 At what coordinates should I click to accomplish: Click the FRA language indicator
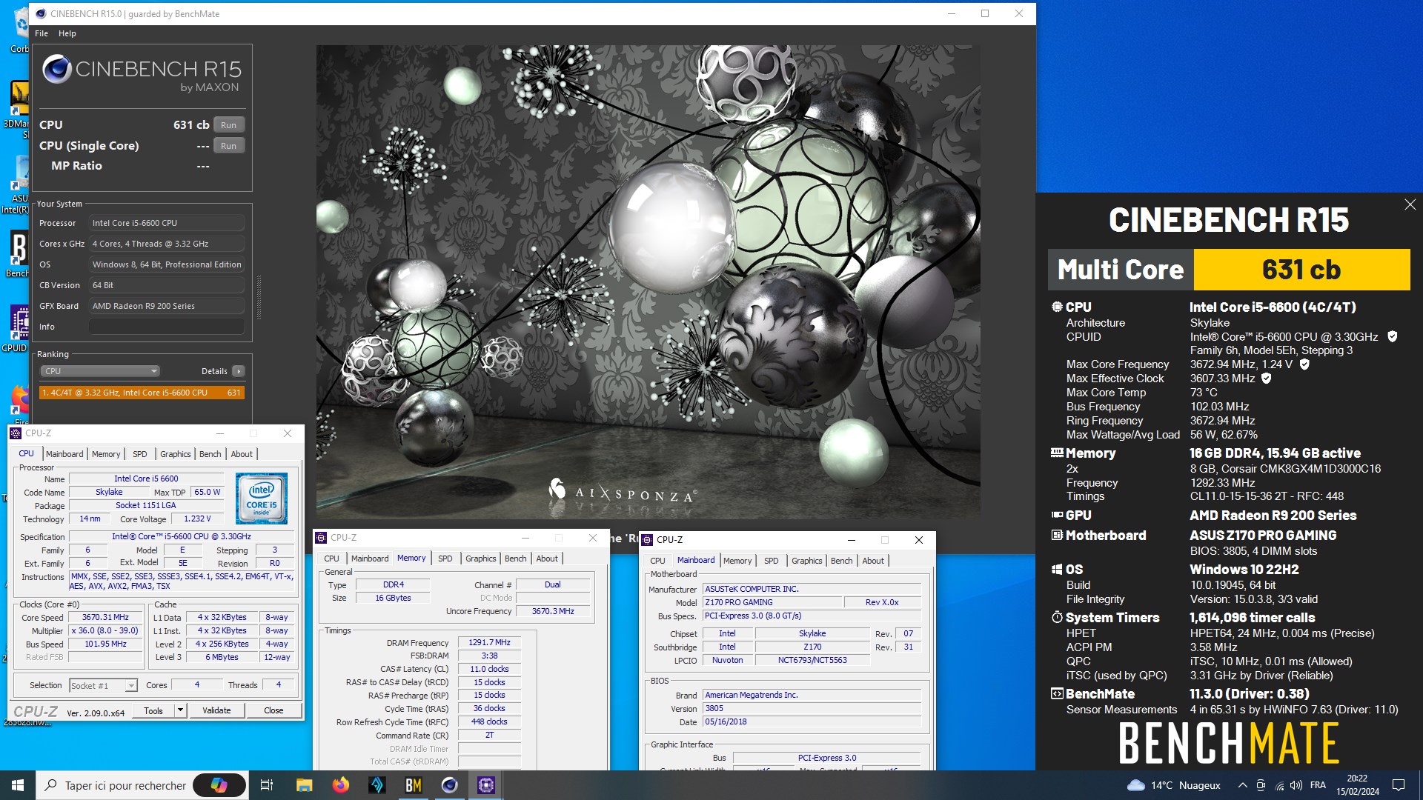click(1318, 785)
